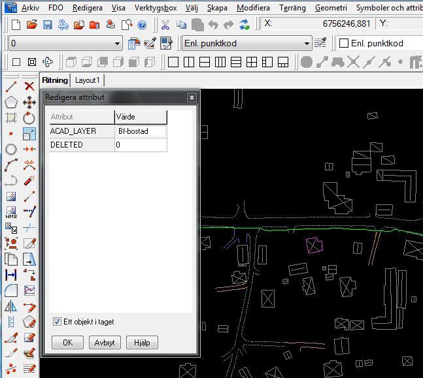The width and height of the screenshot is (423, 378).
Task: Select the insert image tool
Action: (11, 197)
